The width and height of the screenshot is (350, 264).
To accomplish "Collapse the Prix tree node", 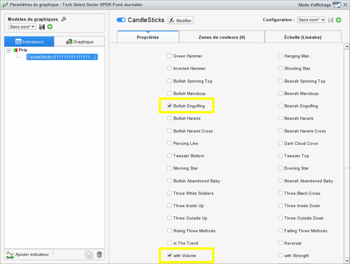I will tap(9, 50).
